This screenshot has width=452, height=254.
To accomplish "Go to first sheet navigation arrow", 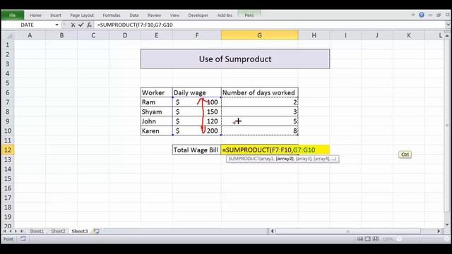I will pos(5,231).
